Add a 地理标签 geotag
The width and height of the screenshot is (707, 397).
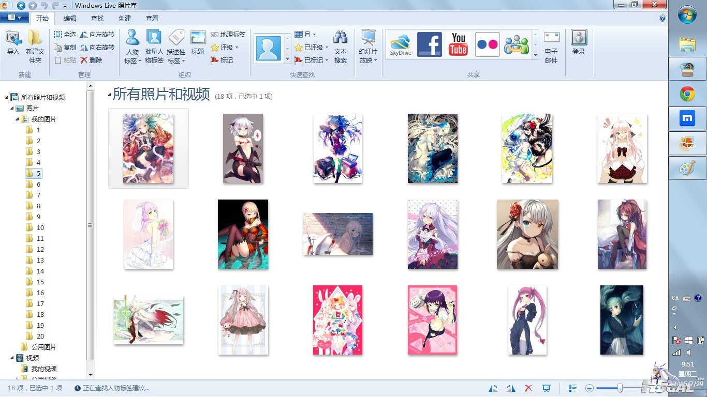228,35
